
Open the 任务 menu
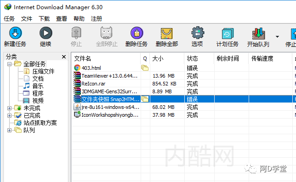[9, 19]
